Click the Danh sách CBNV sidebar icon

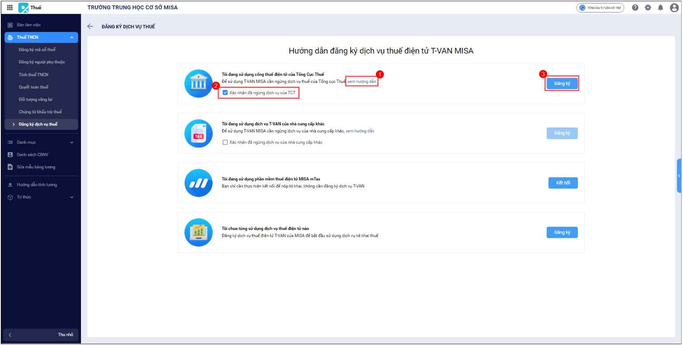(10, 155)
